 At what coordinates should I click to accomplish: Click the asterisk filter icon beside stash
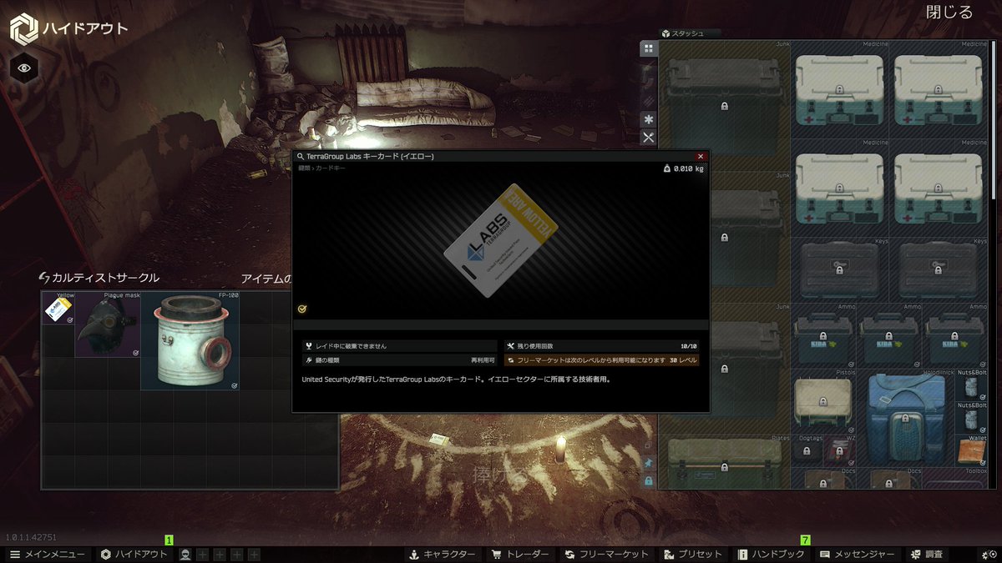[649, 119]
